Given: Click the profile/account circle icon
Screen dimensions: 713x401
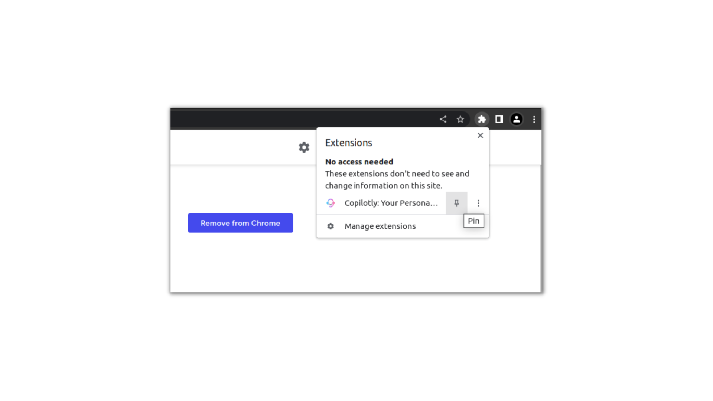Looking at the screenshot, I should (516, 119).
